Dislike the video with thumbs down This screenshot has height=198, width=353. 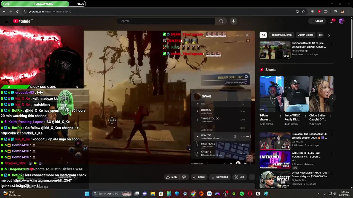pos(184,177)
